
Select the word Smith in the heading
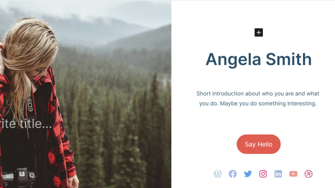pyautogui.click(x=288, y=59)
